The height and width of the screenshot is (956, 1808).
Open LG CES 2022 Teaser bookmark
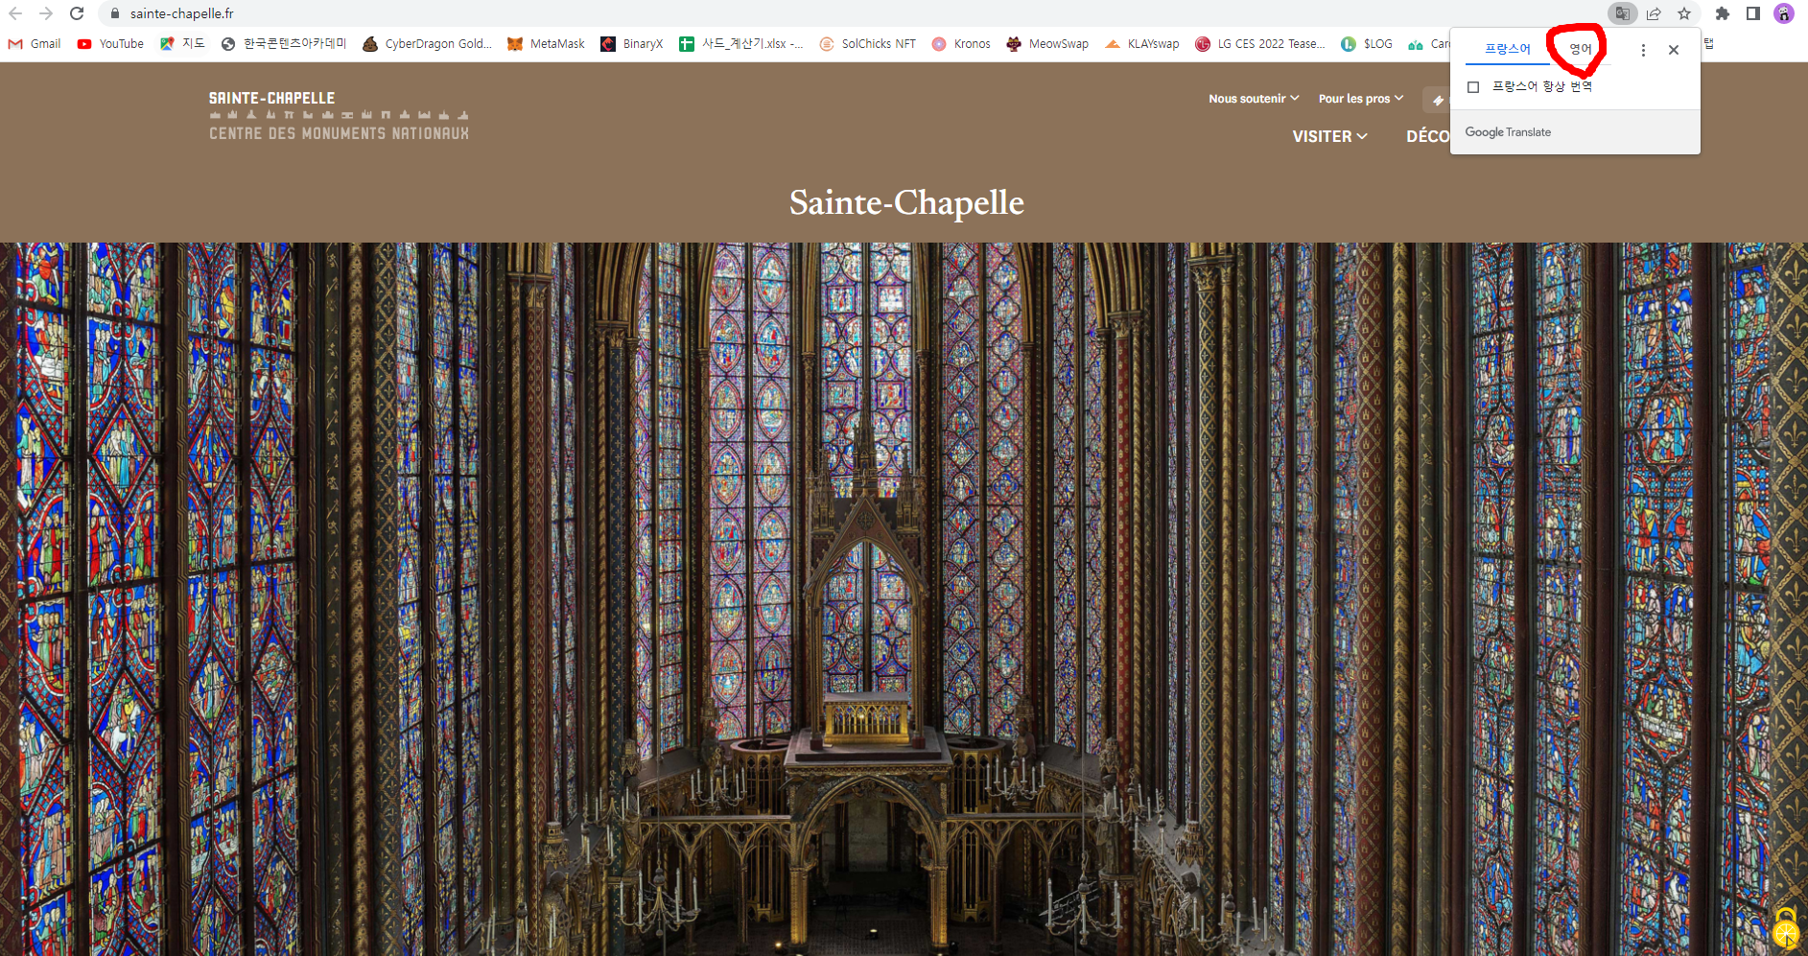(1260, 44)
